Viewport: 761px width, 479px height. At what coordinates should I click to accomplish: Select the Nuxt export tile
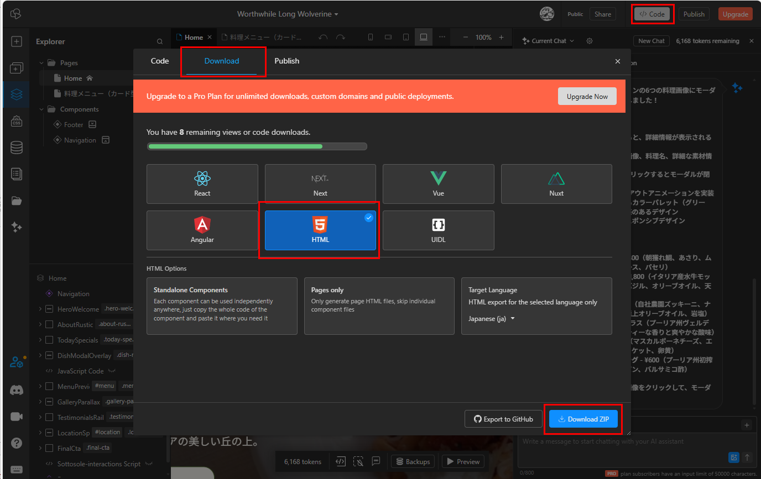pyautogui.click(x=556, y=184)
